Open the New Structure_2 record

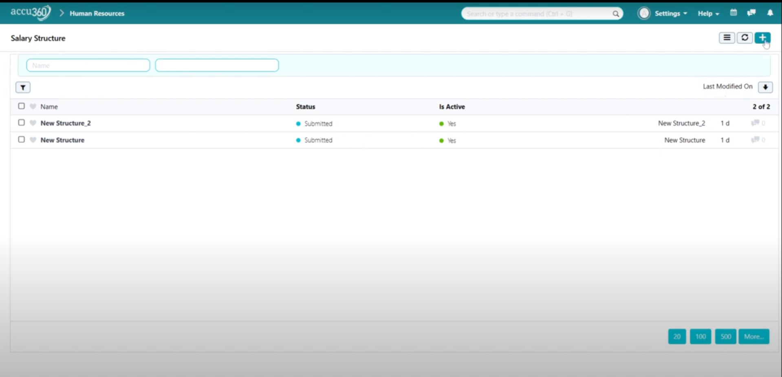coord(66,123)
